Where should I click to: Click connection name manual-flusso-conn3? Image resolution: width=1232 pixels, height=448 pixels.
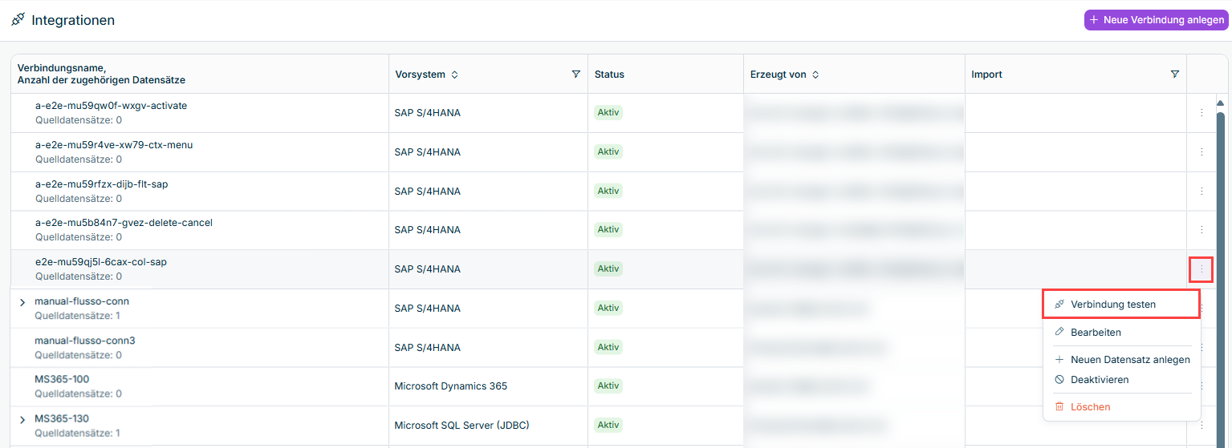pos(84,341)
